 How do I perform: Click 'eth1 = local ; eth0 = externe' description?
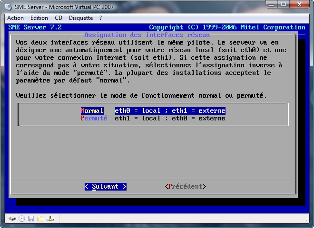point(170,119)
